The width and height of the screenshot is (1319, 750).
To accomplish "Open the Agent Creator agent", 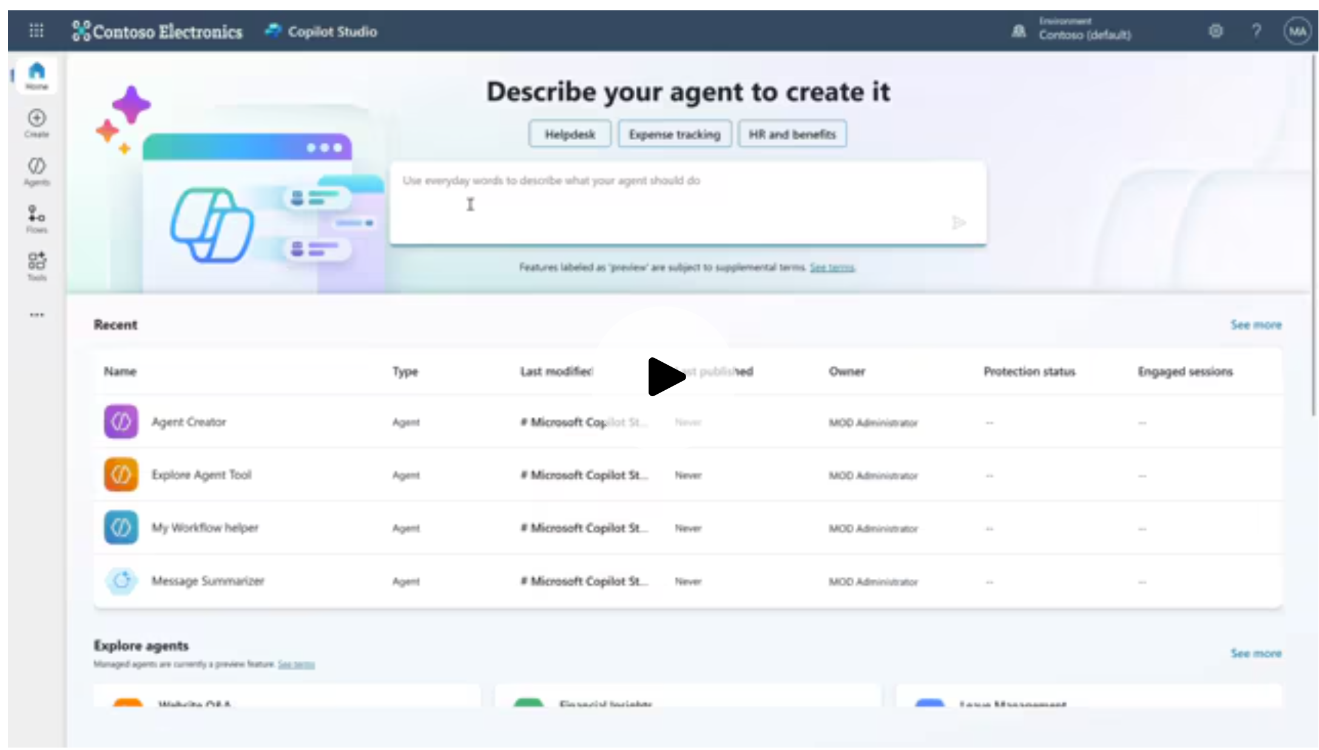I will pos(189,422).
